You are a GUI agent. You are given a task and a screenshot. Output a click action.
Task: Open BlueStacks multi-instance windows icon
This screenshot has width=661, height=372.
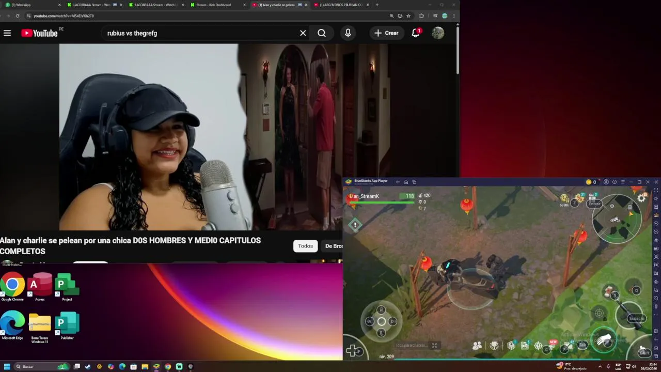pos(414,182)
